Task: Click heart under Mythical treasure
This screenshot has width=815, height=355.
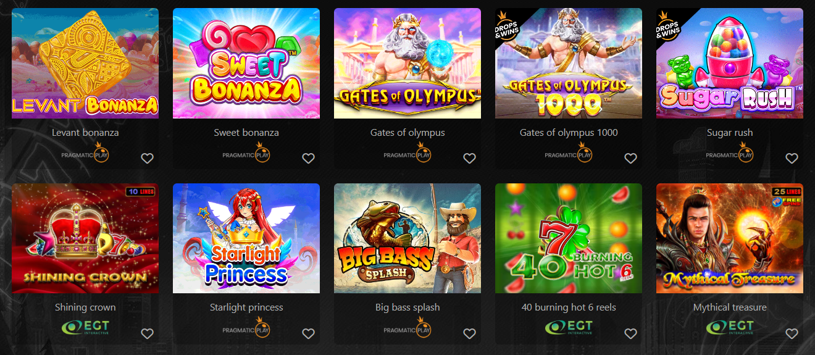Action: pos(792,333)
